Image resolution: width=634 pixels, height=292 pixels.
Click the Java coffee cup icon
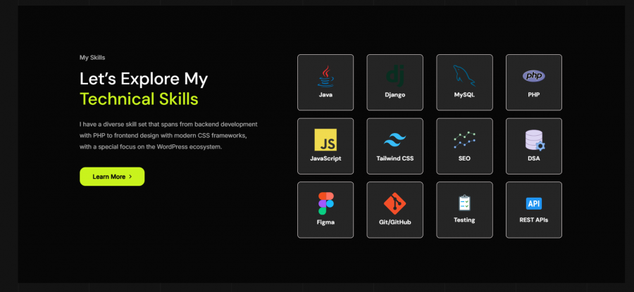pyautogui.click(x=325, y=75)
